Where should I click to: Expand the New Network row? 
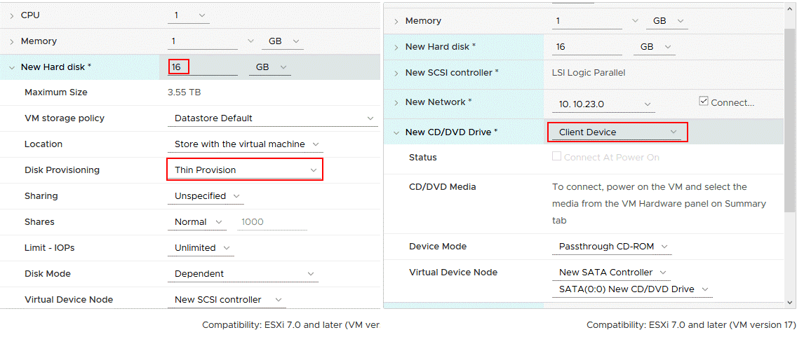click(x=396, y=102)
